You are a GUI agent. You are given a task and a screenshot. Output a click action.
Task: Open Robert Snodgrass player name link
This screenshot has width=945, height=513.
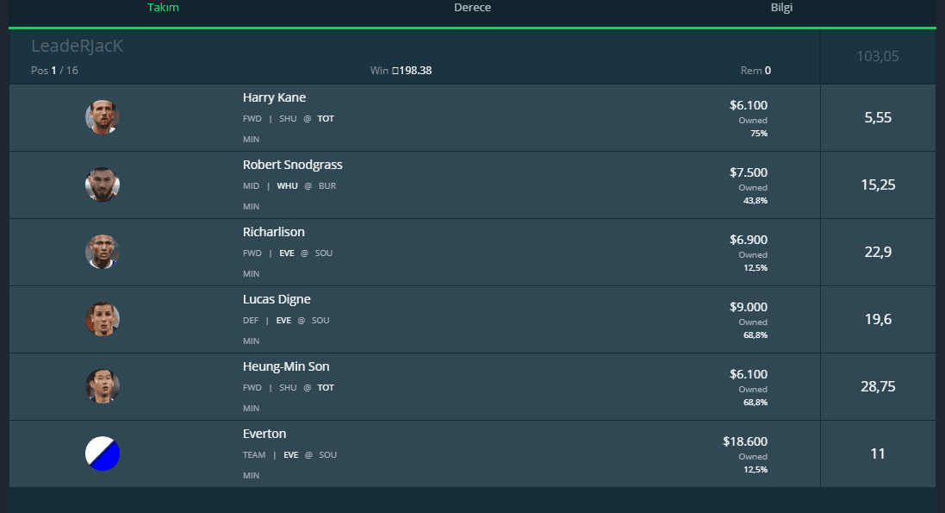292,165
